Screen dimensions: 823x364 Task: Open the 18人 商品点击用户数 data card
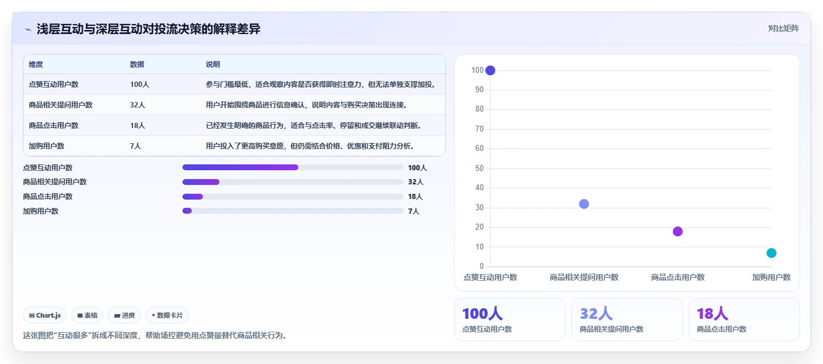(744, 319)
